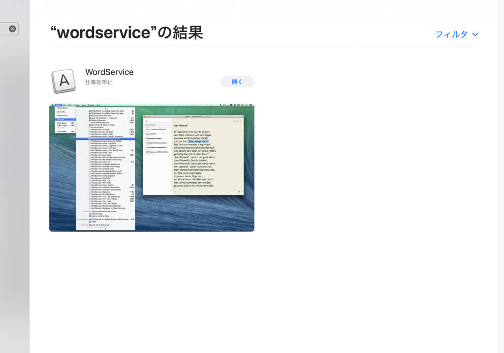Viewport: 504px width, 353px height.
Task: Open the WordService app icon
Action: 63,81
